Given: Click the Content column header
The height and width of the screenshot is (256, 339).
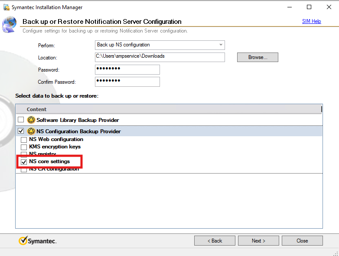Looking at the screenshot, I should click(x=37, y=109).
